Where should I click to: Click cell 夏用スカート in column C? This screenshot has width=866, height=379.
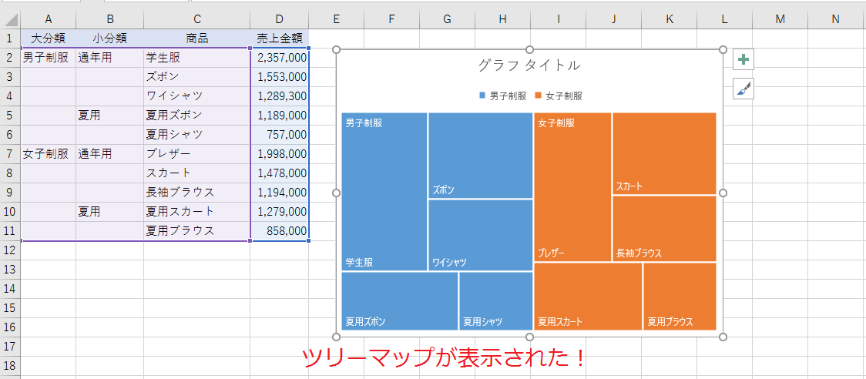(x=197, y=212)
